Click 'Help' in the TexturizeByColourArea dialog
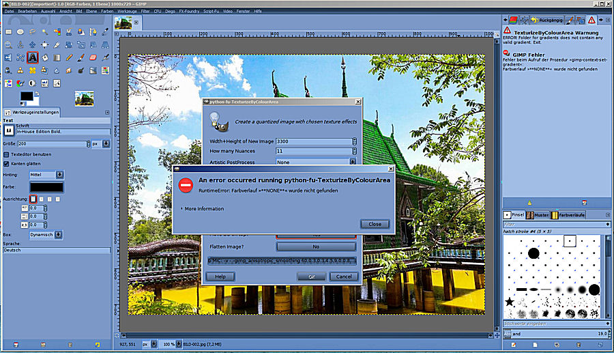The image size is (614, 353). pos(220,277)
